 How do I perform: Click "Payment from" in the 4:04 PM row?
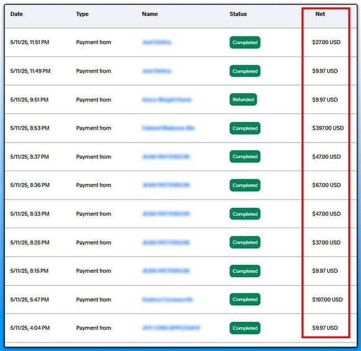[x=94, y=328]
